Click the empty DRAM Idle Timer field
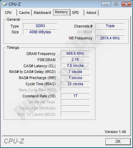The image size is (133, 148). pos(75,102)
